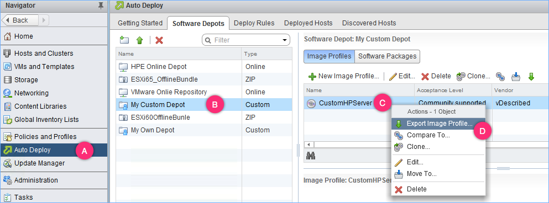
Task: Click the add software depot icon
Action: click(124, 40)
